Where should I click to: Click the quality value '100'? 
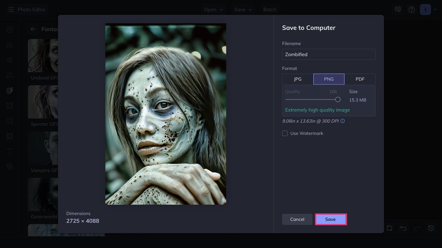(x=333, y=92)
